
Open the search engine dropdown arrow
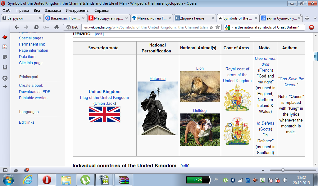pyautogui.click(x=233, y=27)
